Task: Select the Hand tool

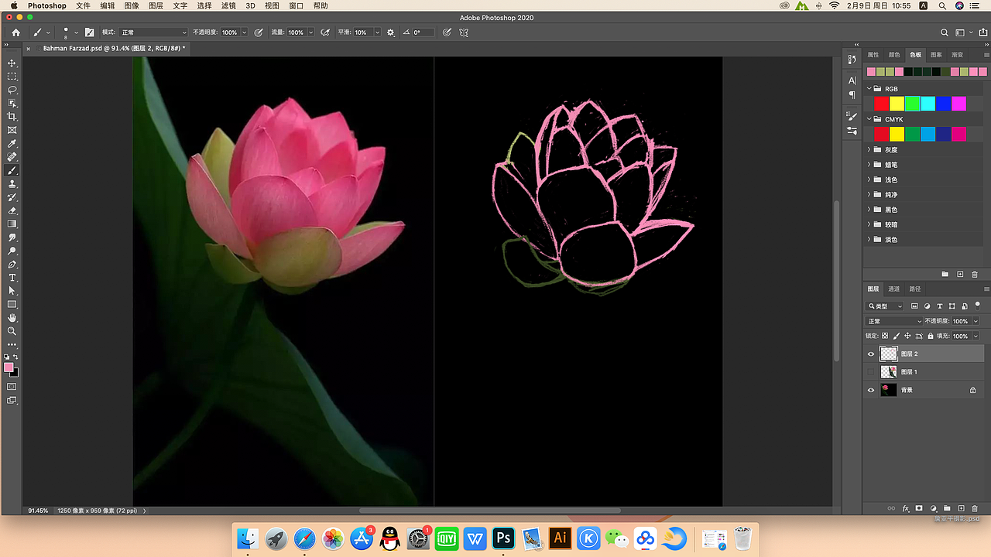Action: [x=12, y=318]
